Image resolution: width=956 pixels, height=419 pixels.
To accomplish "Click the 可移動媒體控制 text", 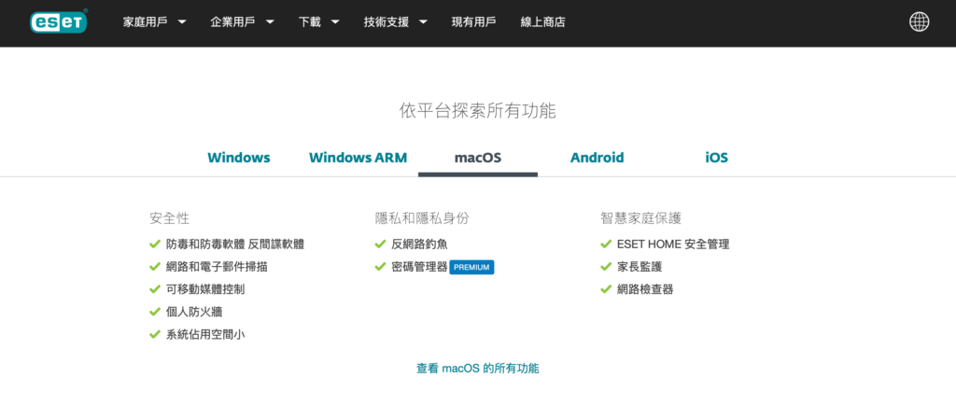I will (x=205, y=289).
